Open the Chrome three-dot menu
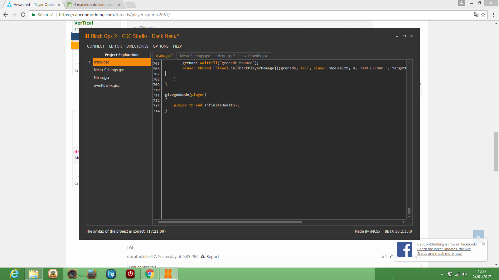 493,15
